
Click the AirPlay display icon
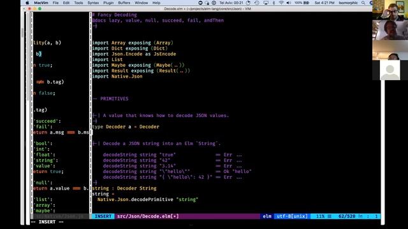pos(266,3)
